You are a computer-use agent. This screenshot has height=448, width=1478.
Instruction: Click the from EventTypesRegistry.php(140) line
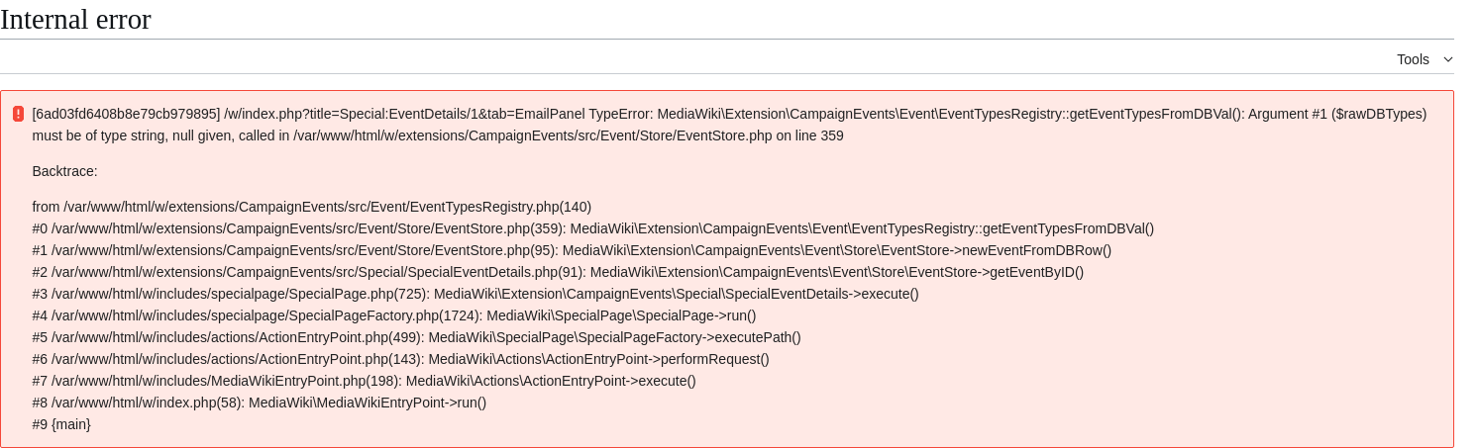[x=311, y=207]
